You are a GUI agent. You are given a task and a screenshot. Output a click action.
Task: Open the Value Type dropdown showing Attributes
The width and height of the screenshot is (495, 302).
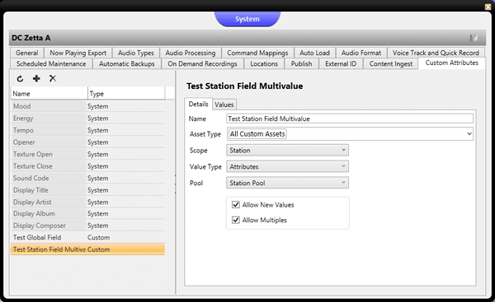pyautogui.click(x=287, y=166)
